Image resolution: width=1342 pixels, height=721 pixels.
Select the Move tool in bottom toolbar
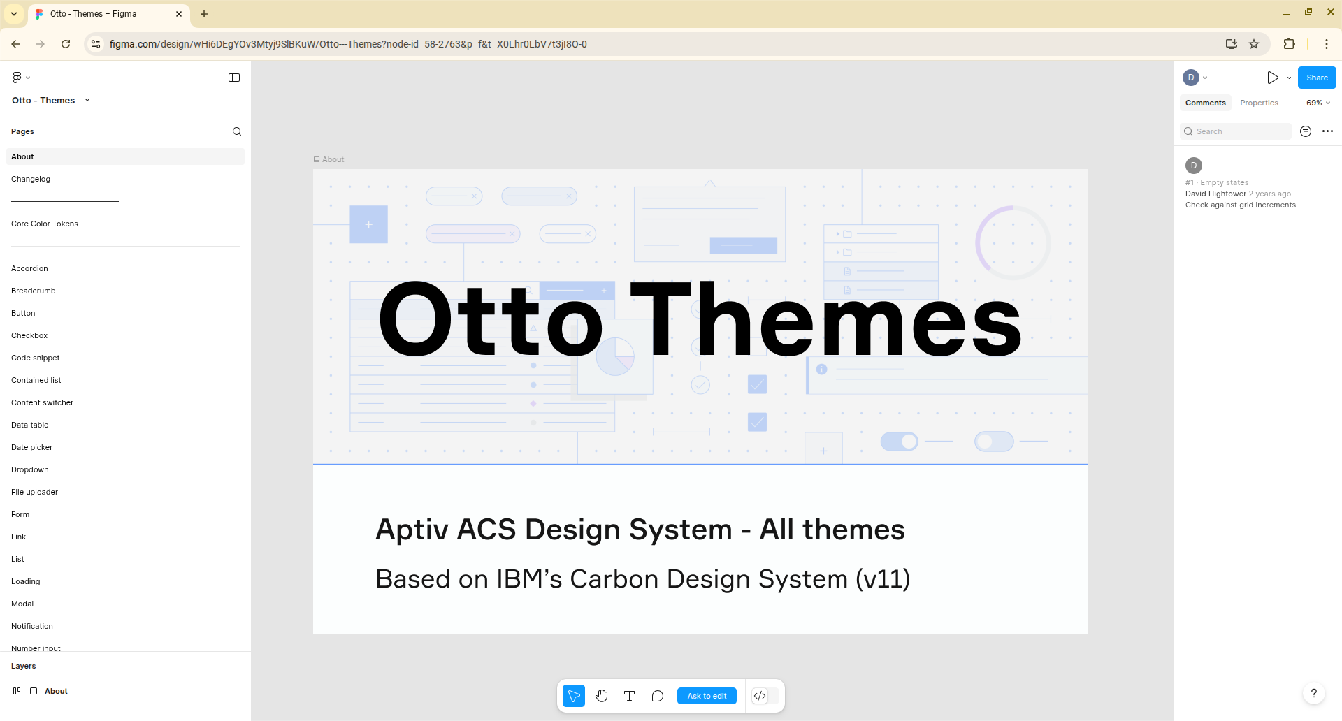573,696
